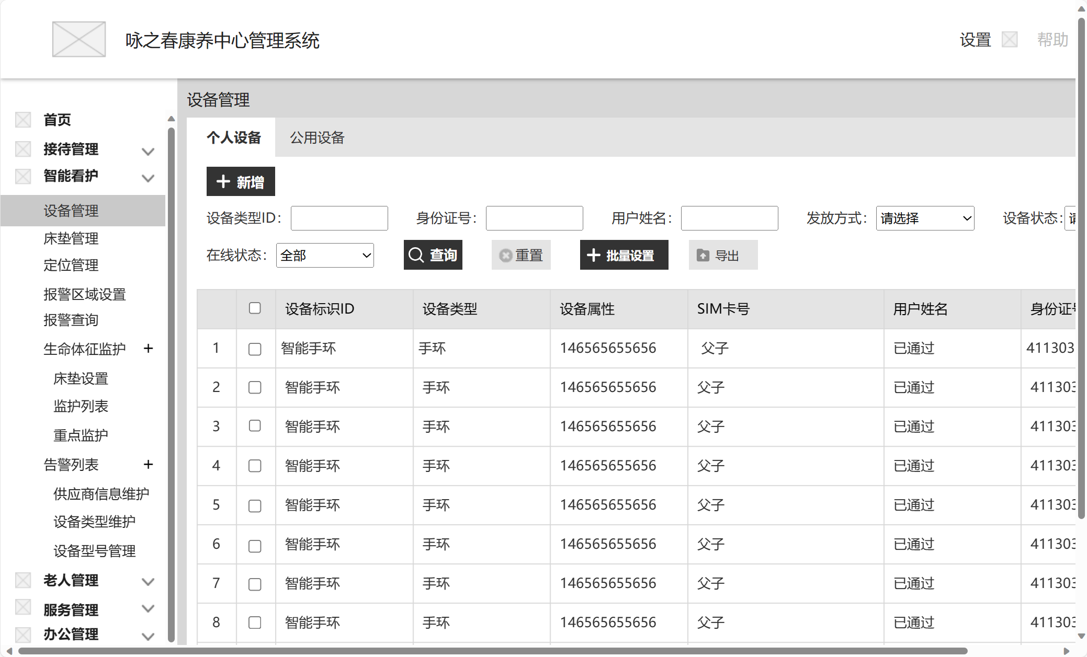Viewport: 1087px width, 657px height.
Task: Open the 发放方式 dropdown
Action: 925,218
